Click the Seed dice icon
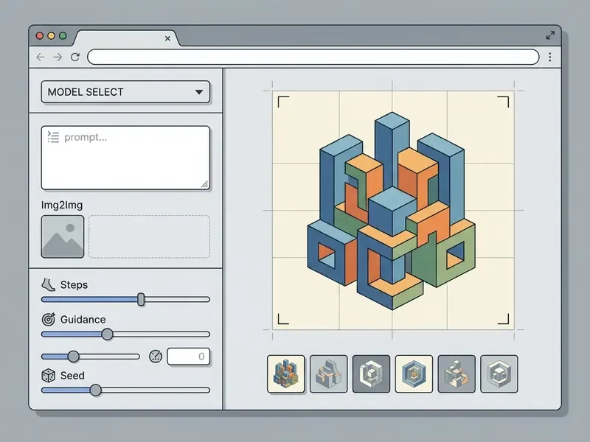 (48, 376)
